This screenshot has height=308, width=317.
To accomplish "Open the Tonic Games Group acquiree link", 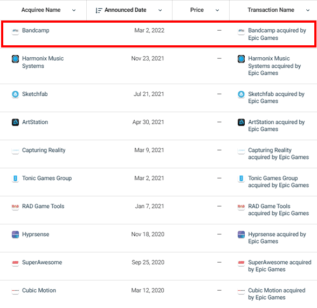I will (x=47, y=178).
